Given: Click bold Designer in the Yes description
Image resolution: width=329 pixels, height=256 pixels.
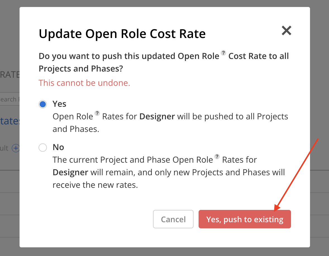Looking at the screenshot, I should pos(157,117).
